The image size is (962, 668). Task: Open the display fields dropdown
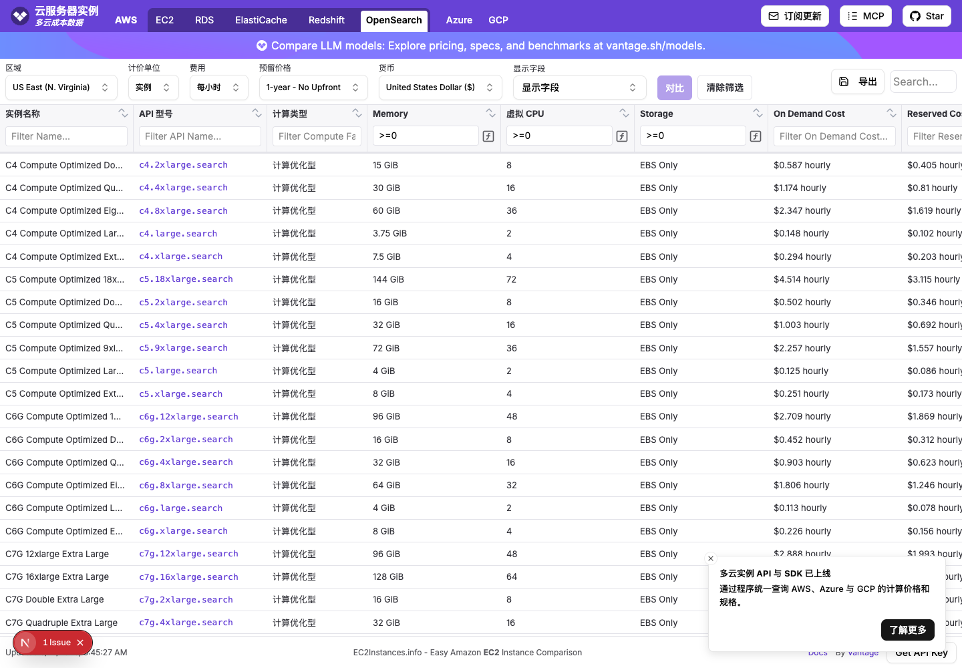click(x=580, y=88)
